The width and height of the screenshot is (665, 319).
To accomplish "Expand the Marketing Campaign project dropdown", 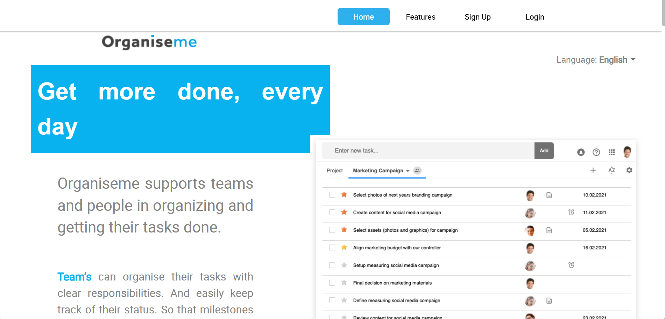I will (x=407, y=171).
